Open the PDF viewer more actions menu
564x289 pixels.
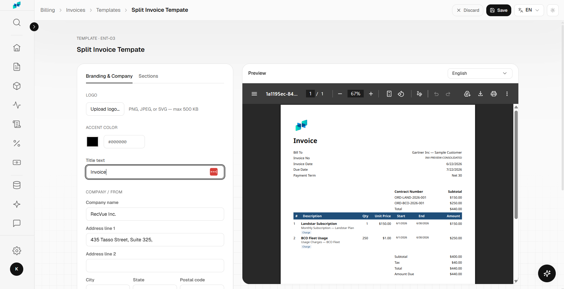507,94
